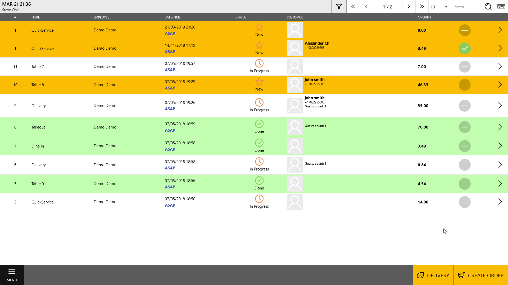Expand Takeout order 8 details arrow
508x285 pixels.
500,127
